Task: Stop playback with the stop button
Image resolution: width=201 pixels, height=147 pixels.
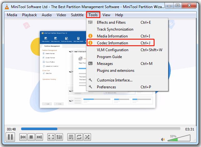Action: tap(31, 137)
